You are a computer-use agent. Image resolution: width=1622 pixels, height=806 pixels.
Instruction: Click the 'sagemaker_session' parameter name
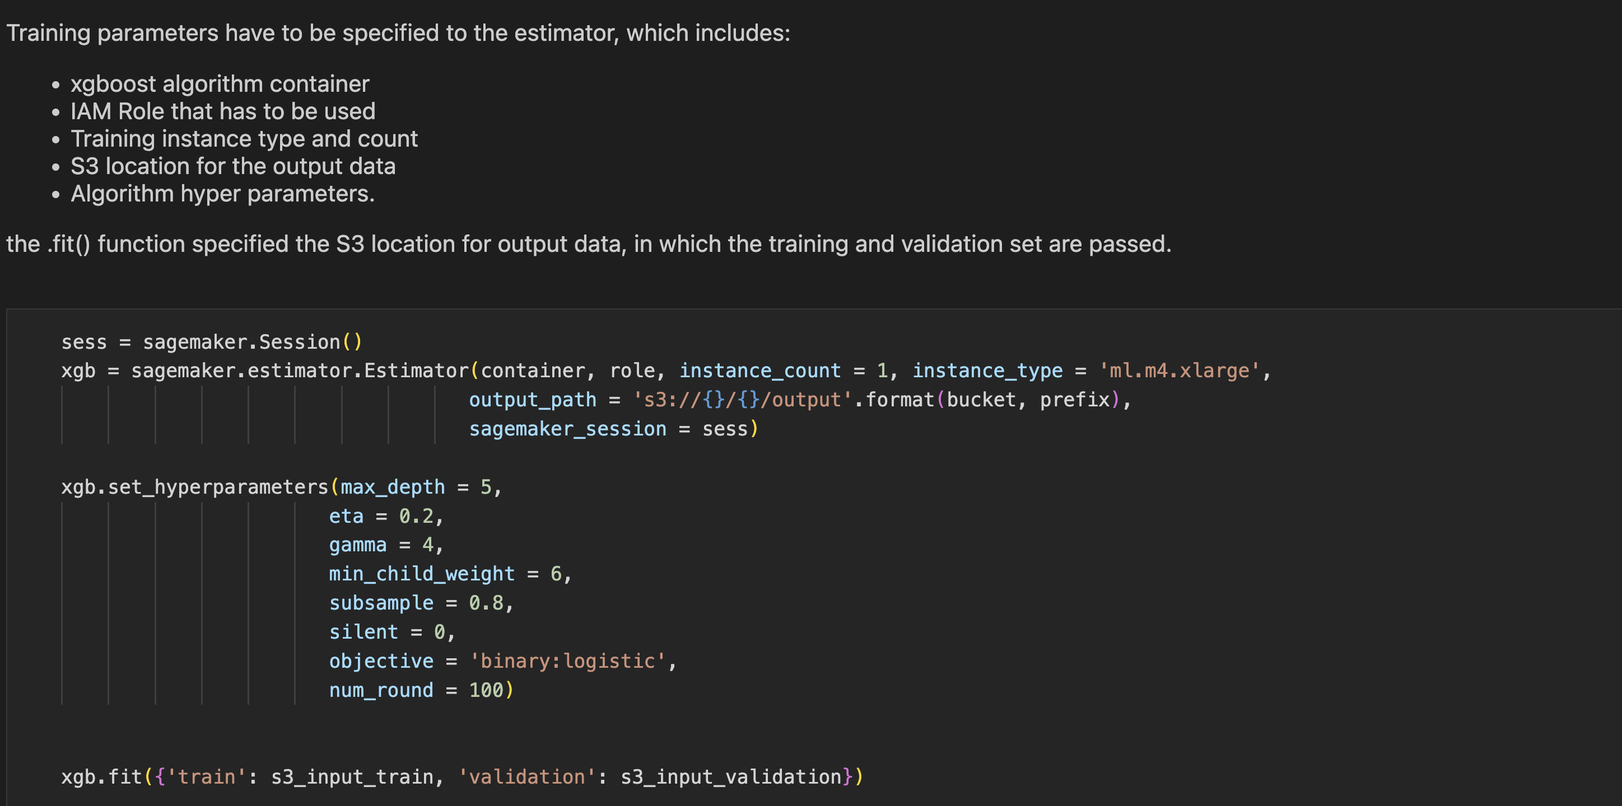(567, 429)
